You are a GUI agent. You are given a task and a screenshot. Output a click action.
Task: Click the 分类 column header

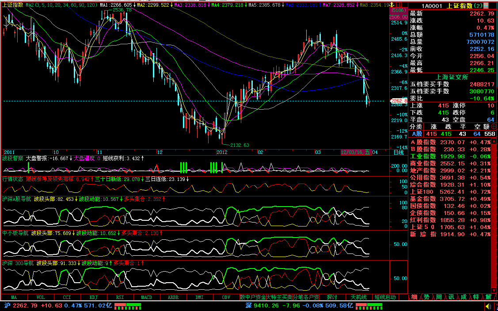[416, 127]
